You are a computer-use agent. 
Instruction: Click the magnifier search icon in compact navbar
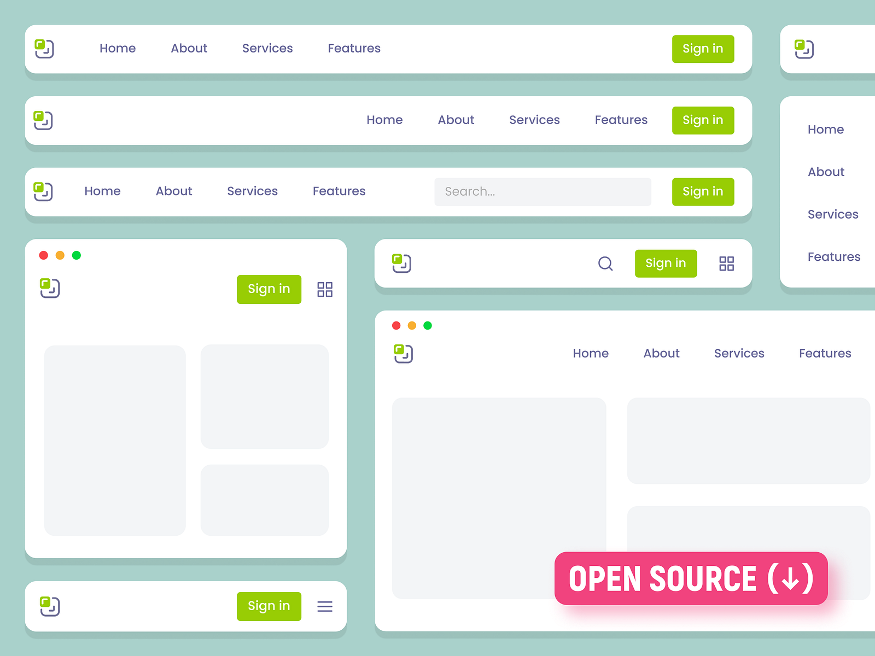coord(605,263)
